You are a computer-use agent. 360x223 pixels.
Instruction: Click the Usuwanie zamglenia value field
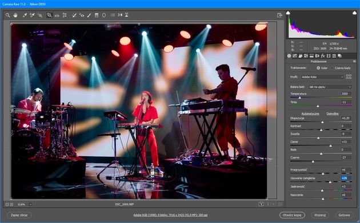[346, 178]
